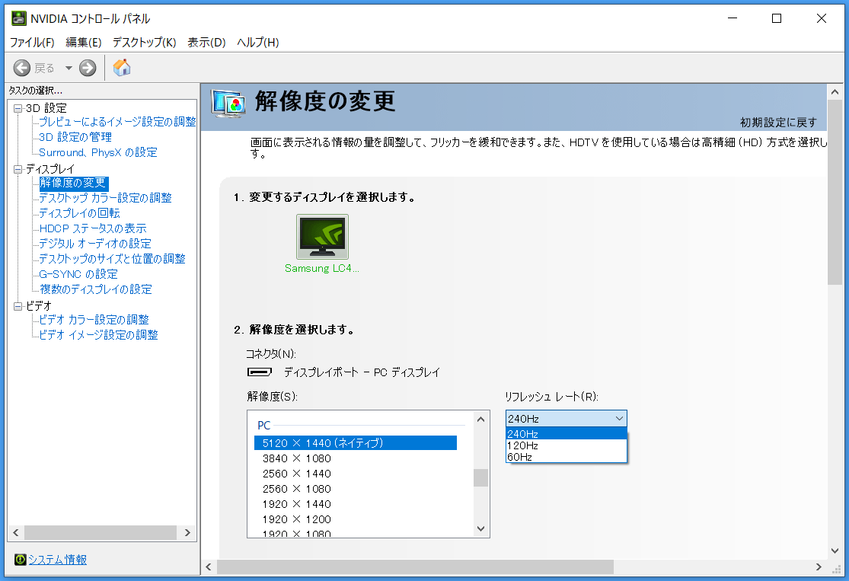Open the システム情報 link
Screen dimensions: 849x581
pyautogui.click(x=57, y=560)
